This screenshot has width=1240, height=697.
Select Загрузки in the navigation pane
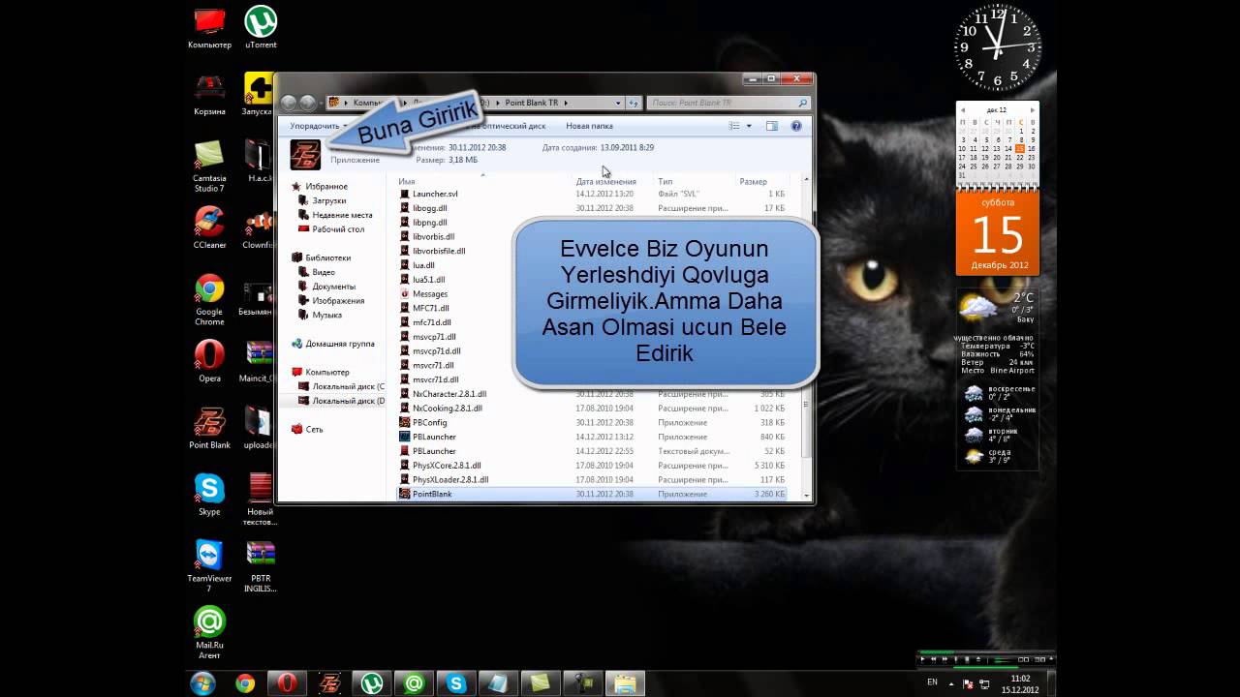click(328, 200)
